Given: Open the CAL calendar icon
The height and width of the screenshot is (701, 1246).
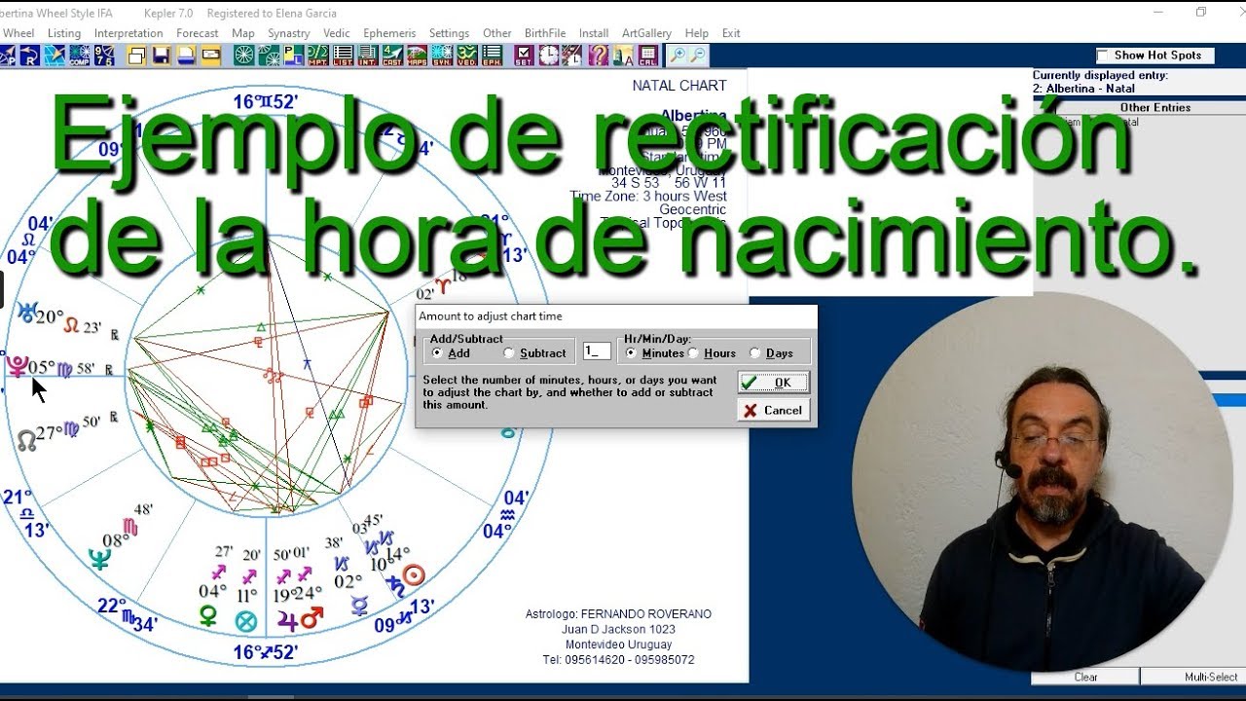Looking at the screenshot, I should tap(647, 55).
